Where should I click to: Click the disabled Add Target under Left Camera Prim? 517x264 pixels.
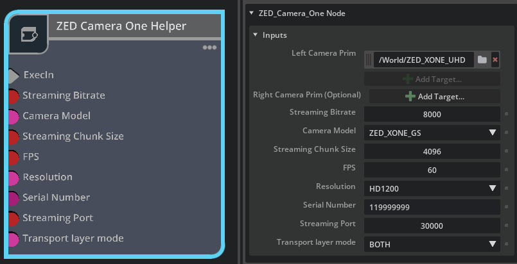coord(432,79)
